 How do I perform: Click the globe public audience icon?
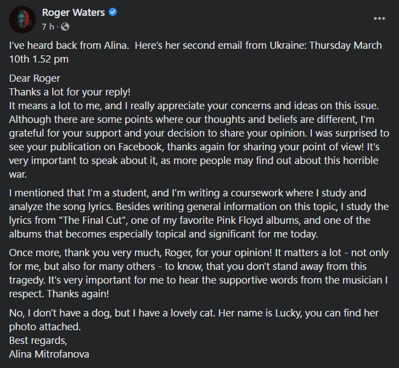(x=65, y=26)
